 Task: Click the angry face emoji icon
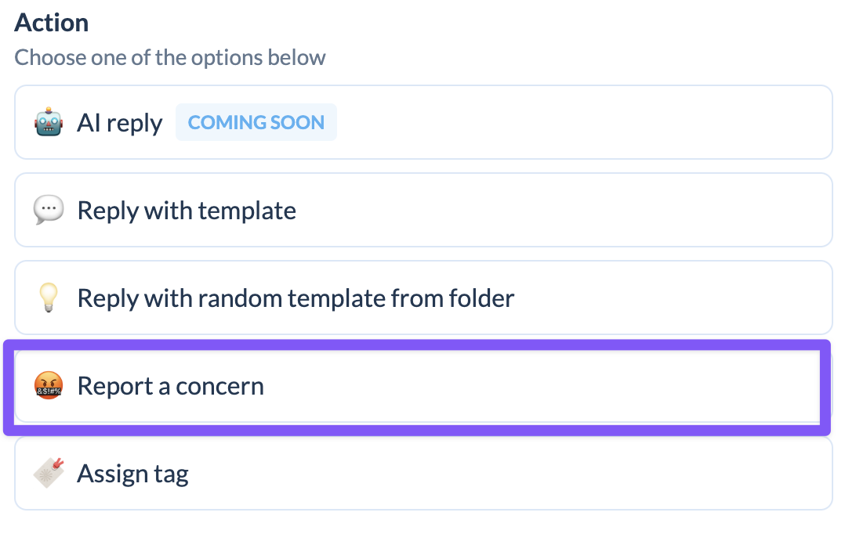pos(49,385)
